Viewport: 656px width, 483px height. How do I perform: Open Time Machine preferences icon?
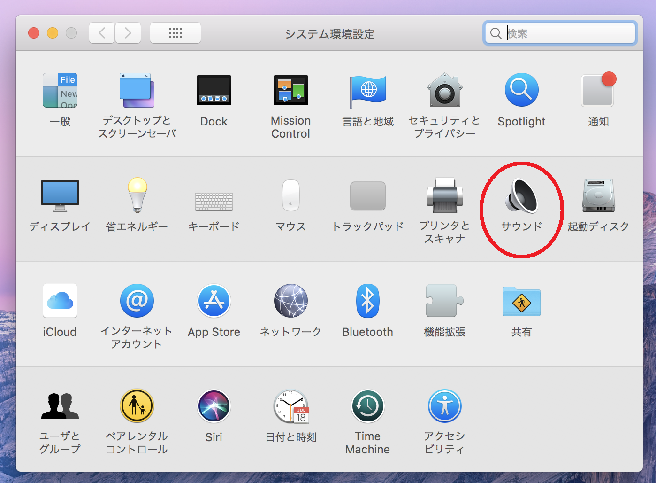pos(368,406)
